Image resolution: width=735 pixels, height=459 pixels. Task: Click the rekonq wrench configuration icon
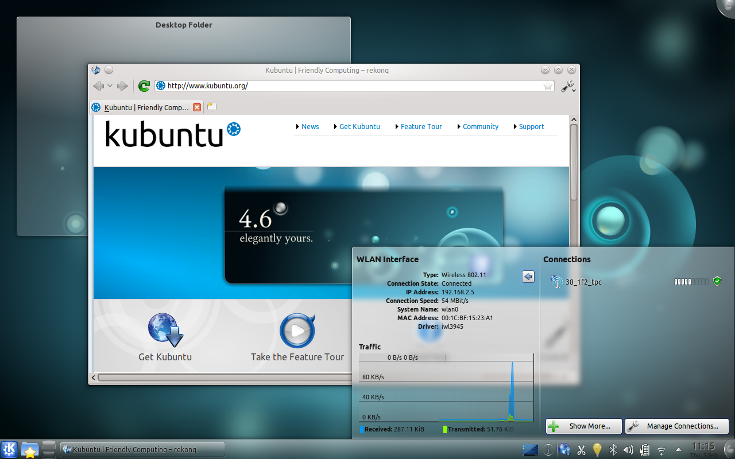tap(567, 87)
